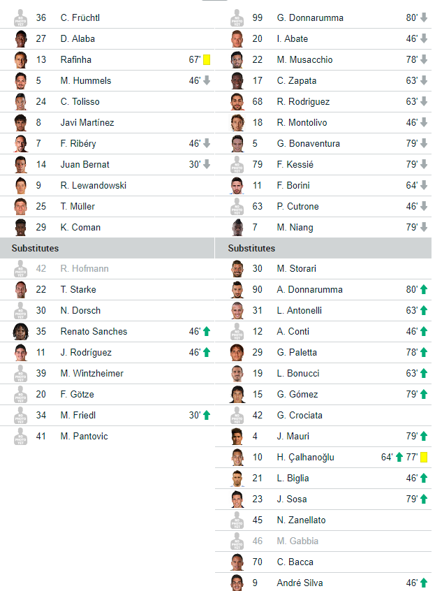The image size is (435, 591).
Task: Open T. Müller's player link
Action: tap(78, 207)
